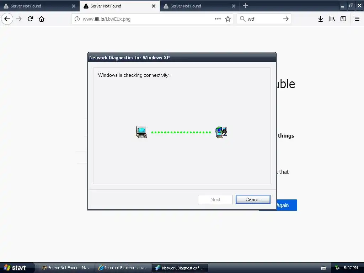
Task: Click the keyboard icon in the taskbar
Action: coord(323,268)
